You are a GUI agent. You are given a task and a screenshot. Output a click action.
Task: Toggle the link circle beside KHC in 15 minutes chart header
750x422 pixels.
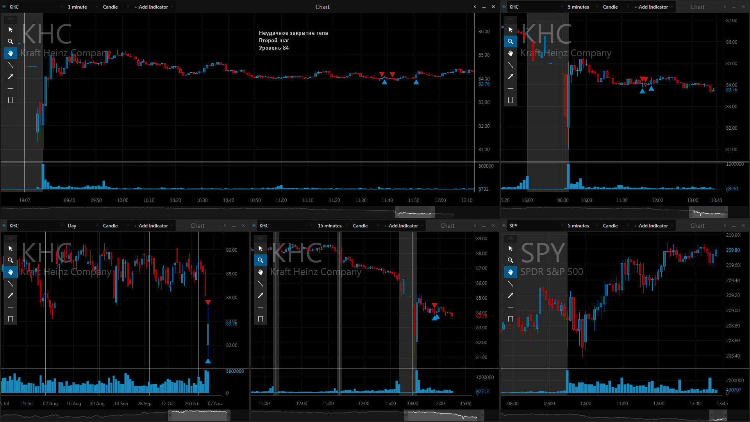[254, 225]
